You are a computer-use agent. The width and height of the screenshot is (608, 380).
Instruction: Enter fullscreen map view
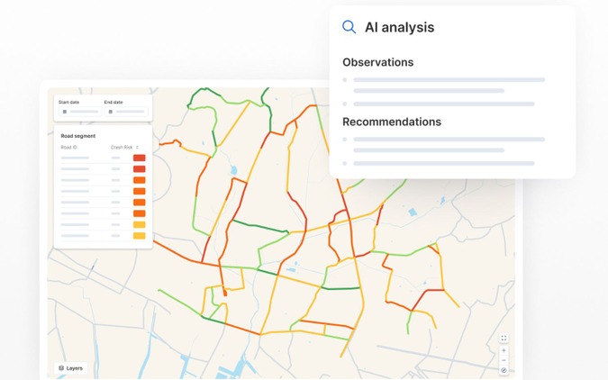point(504,339)
